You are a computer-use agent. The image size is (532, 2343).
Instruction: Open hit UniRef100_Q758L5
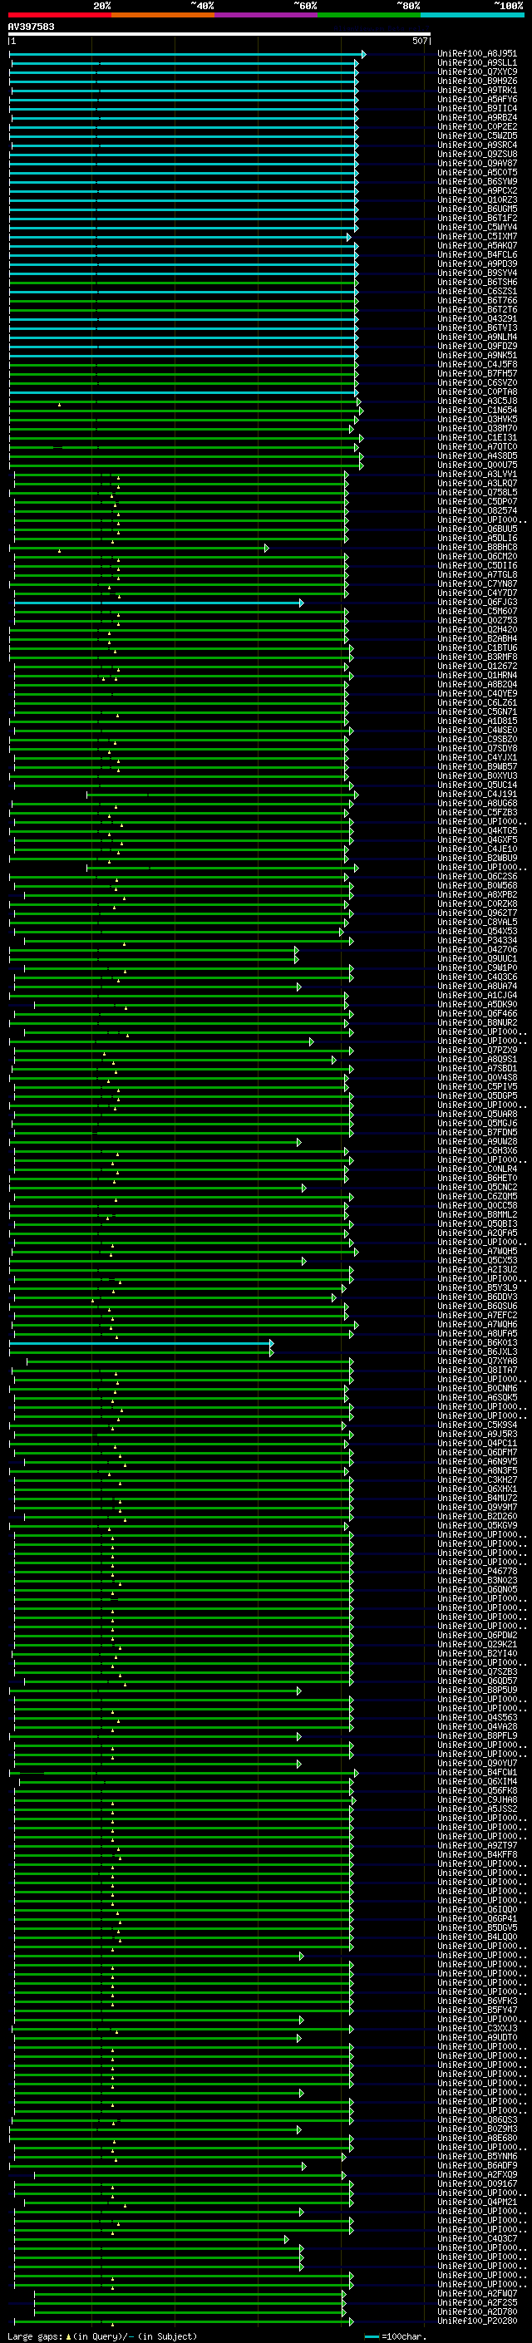tap(477, 492)
